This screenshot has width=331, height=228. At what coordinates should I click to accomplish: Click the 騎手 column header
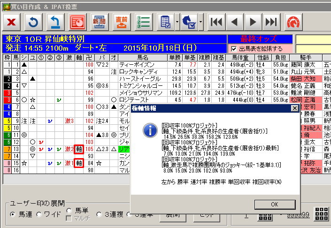[x=306, y=57]
